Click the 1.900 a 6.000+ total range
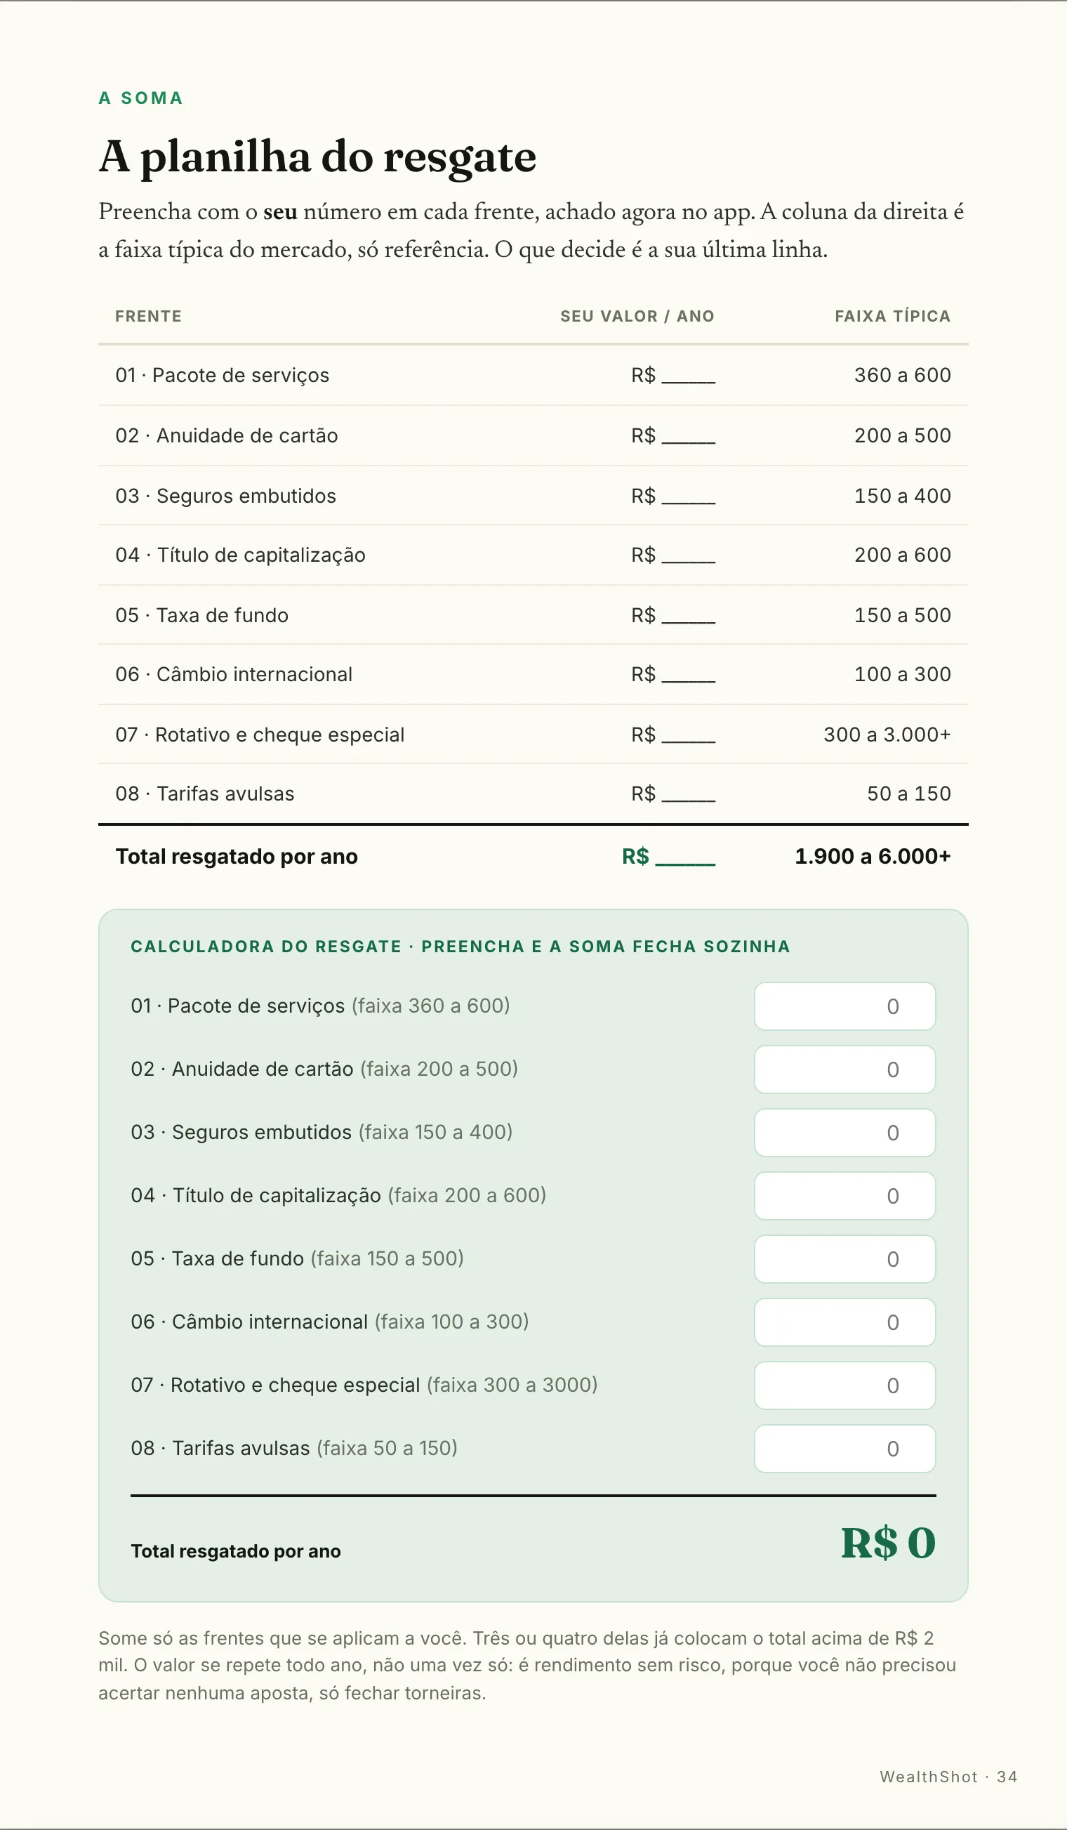 pos(873,857)
